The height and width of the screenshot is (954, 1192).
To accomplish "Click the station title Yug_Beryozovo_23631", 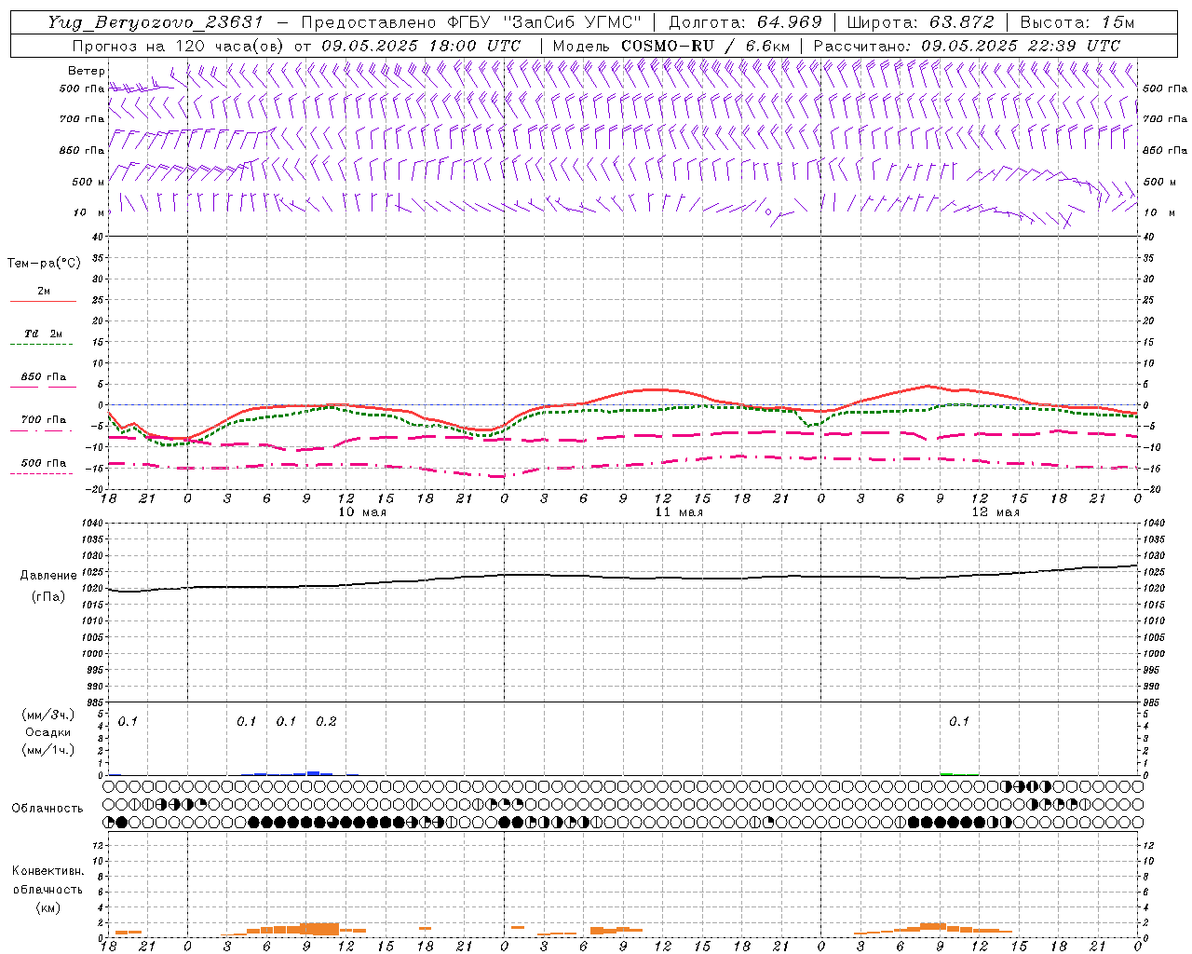I will click(156, 22).
